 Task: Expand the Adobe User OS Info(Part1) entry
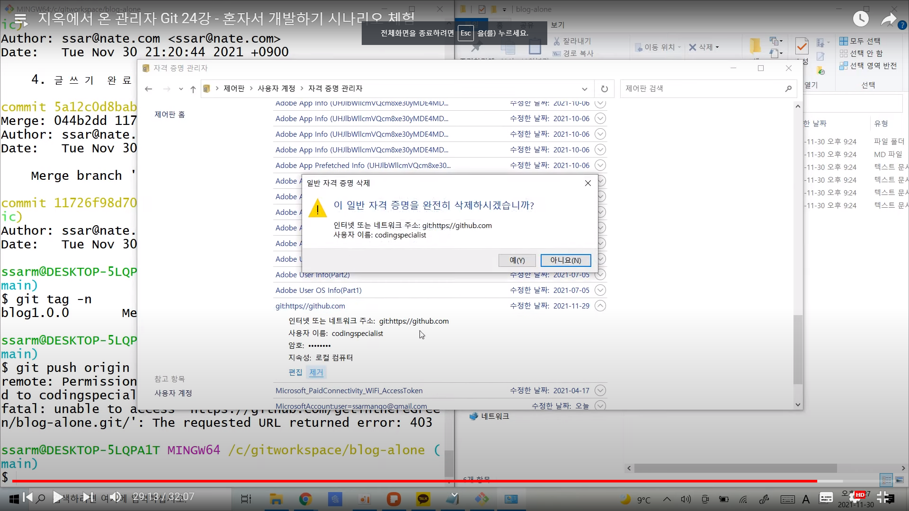tap(600, 290)
